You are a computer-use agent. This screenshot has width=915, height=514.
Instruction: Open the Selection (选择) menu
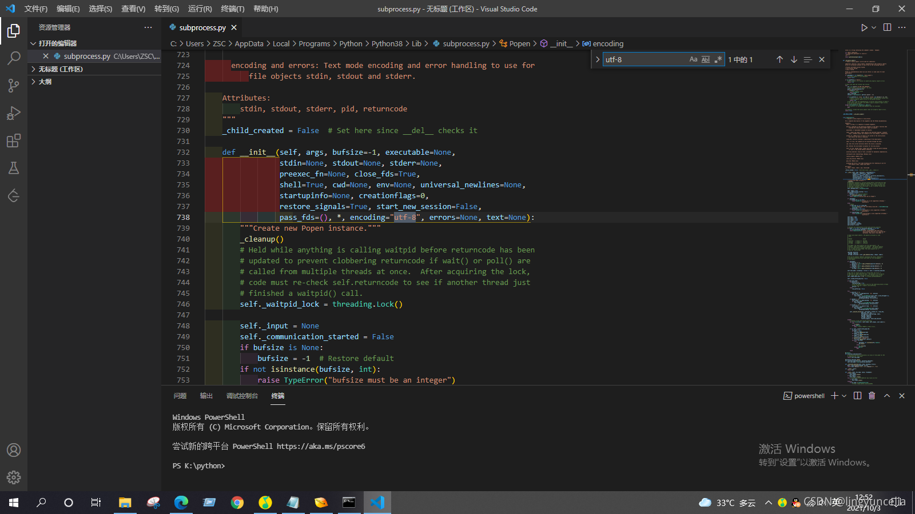pyautogui.click(x=101, y=9)
